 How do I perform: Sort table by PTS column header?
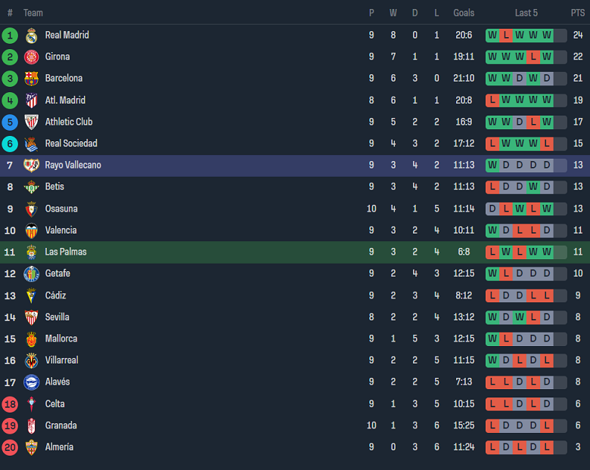tap(578, 13)
